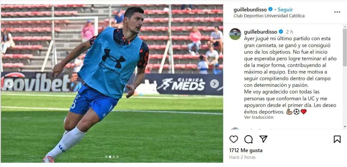
Task: Open caption author username guilleburdisso
Action: tap(261, 32)
